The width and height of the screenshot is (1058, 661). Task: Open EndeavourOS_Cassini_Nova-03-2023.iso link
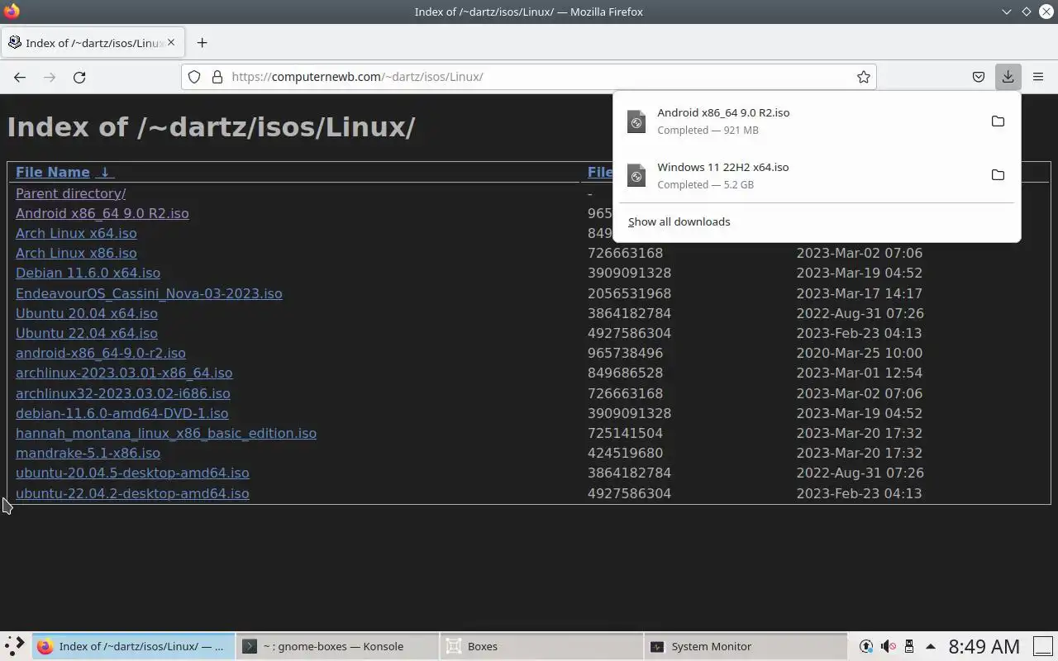(149, 293)
